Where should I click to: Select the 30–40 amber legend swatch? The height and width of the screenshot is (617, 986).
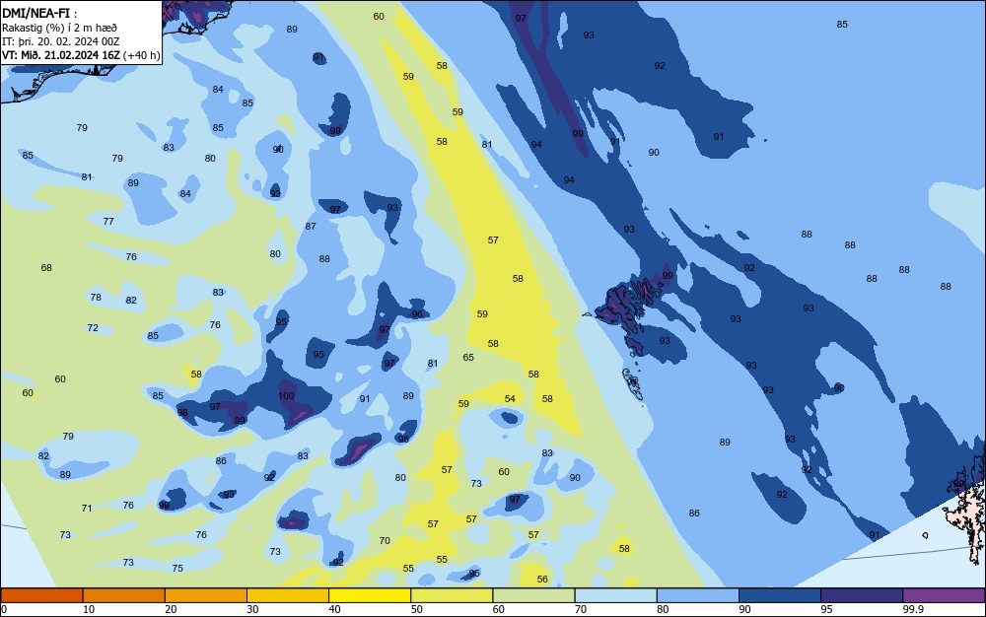click(288, 595)
